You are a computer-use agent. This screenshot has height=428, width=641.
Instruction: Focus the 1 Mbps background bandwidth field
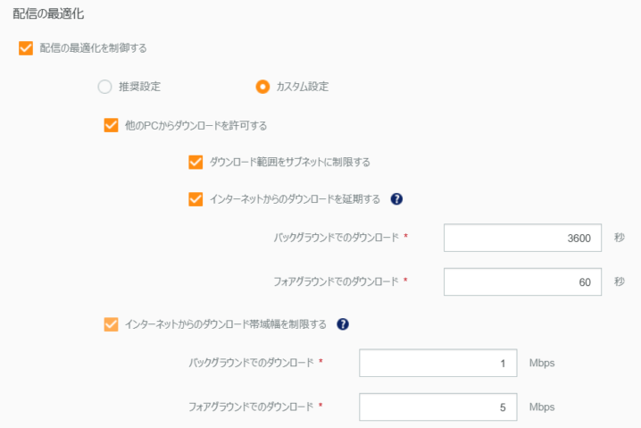click(x=437, y=363)
